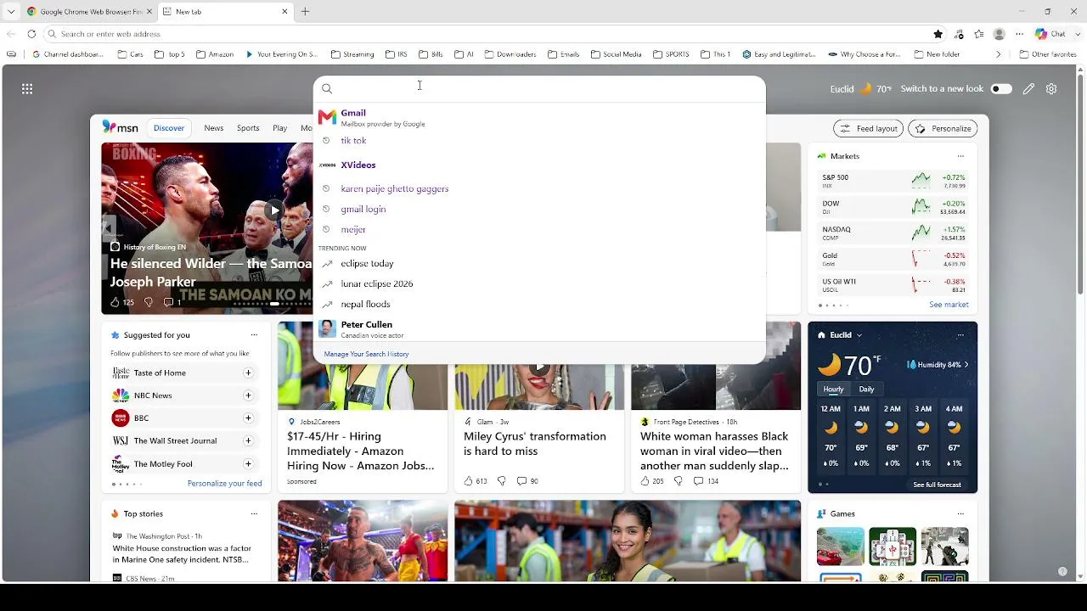Show more favorites bar items chevron

[x=999, y=54]
